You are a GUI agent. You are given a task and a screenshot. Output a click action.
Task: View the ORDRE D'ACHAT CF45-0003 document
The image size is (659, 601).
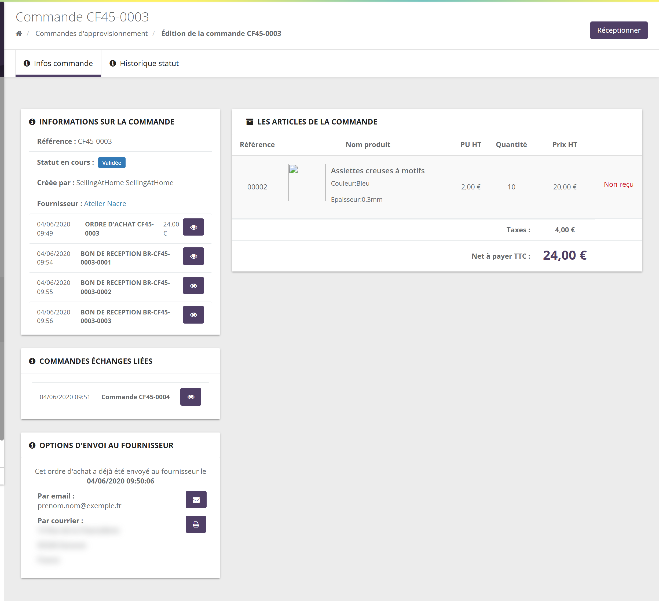(x=193, y=227)
